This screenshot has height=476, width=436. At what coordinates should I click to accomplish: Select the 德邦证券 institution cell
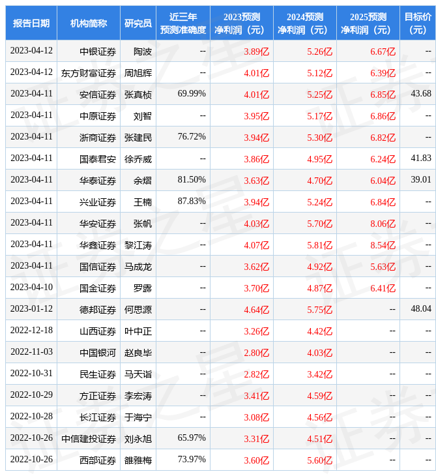89,310
